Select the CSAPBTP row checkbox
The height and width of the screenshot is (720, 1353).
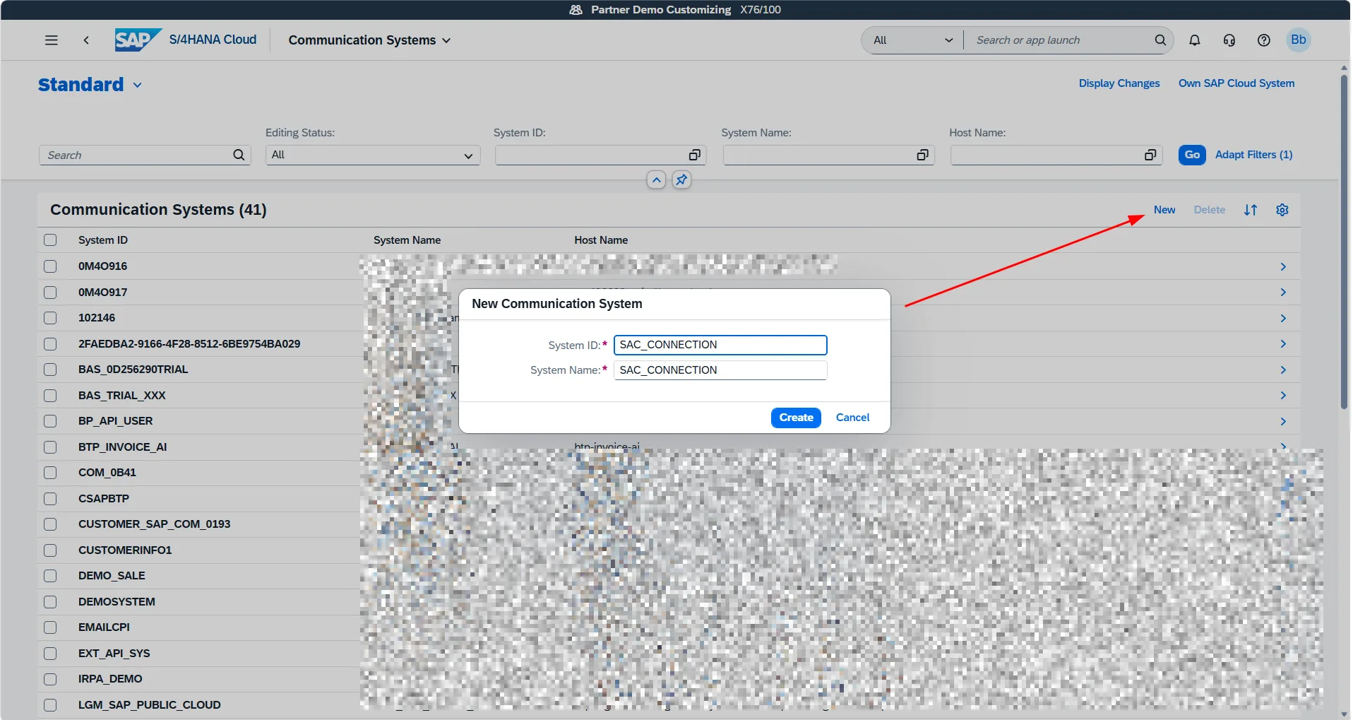click(x=50, y=499)
